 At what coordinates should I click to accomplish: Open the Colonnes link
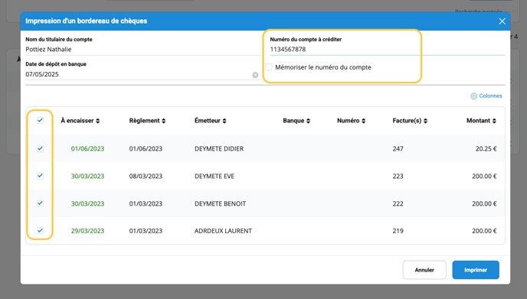coord(490,96)
